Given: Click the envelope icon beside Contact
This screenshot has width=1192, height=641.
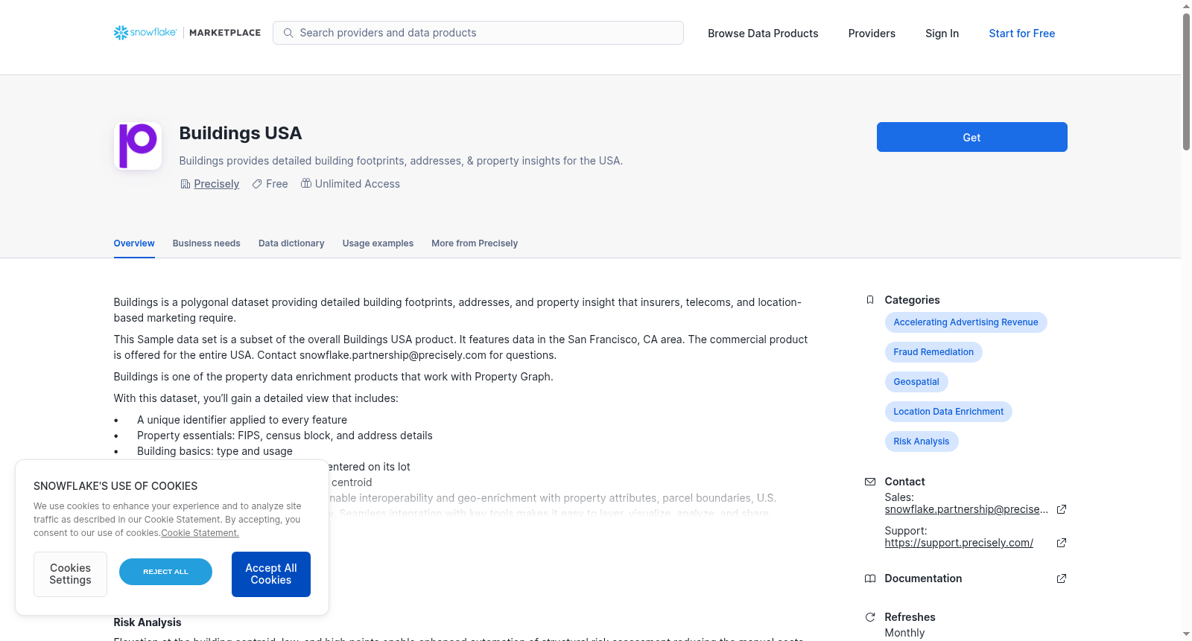Looking at the screenshot, I should click(x=870, y=482).
